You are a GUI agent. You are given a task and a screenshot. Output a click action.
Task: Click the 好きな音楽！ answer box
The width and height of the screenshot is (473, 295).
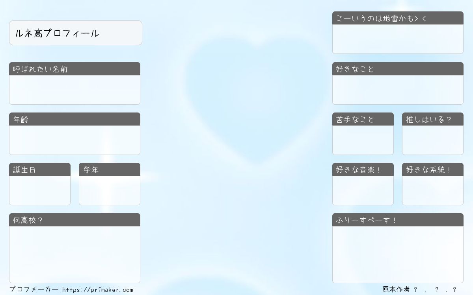point(363,190)
